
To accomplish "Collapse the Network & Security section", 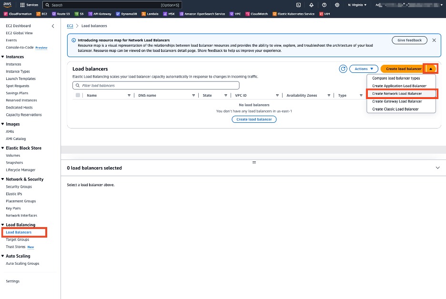I will (x=3, y=179).
